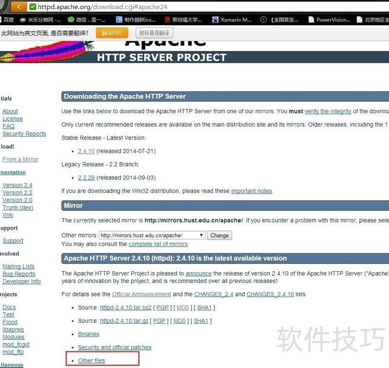Click the 2.2.29 legacy release link
This screenshot has height=368, width=389.
point(86,177)
